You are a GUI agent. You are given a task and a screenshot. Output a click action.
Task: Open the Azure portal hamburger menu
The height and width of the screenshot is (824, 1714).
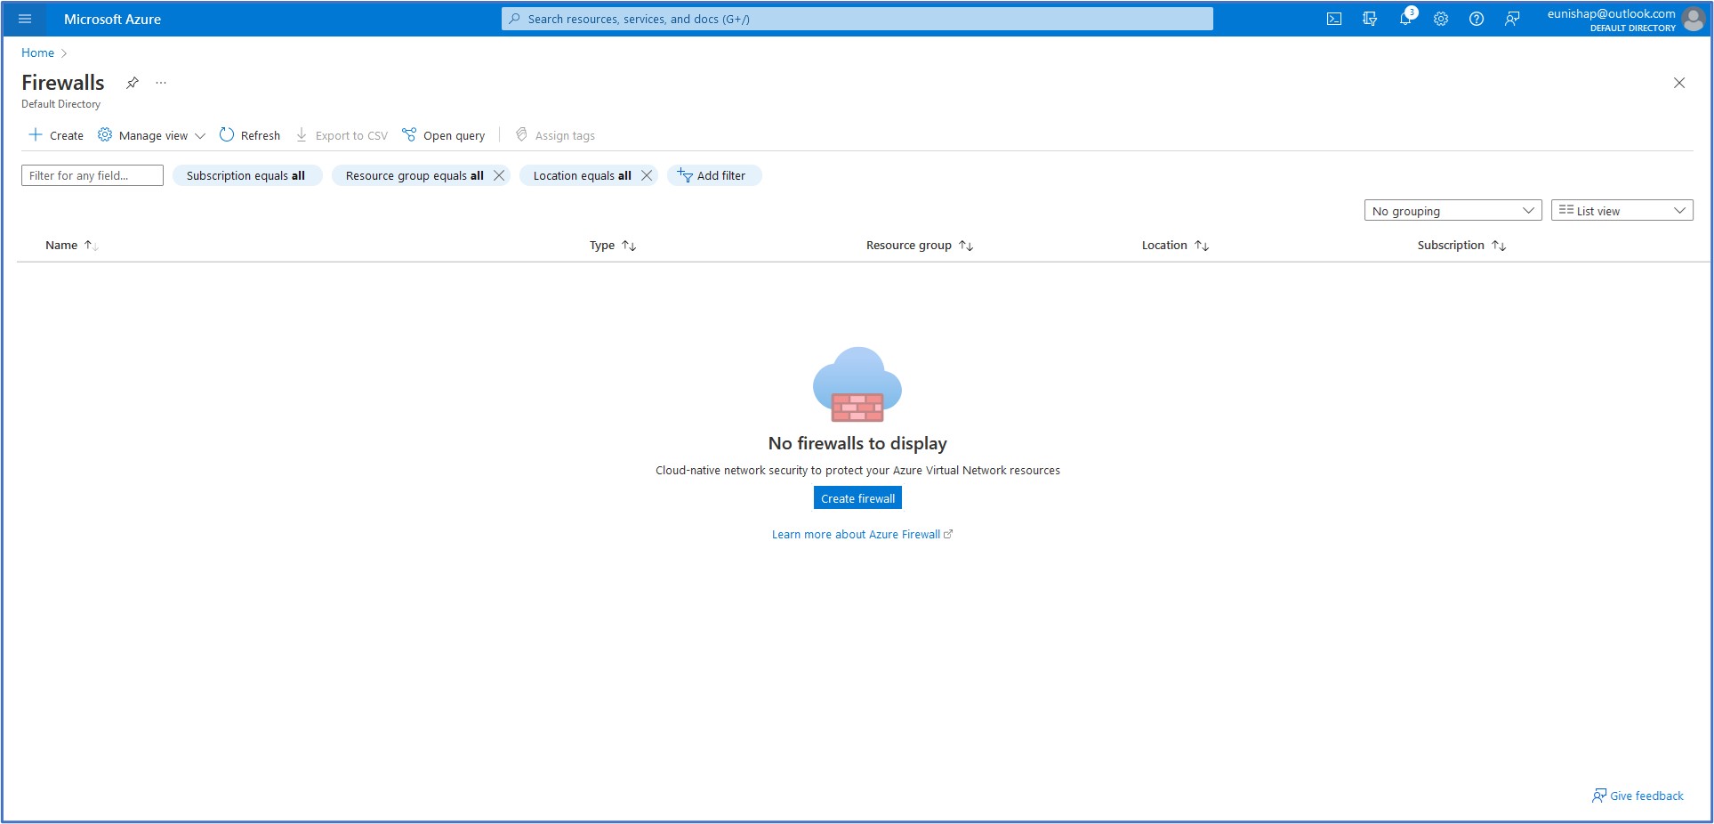pos(25,19)
